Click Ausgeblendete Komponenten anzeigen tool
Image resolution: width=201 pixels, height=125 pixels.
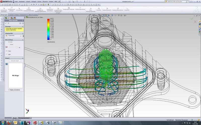58,11
